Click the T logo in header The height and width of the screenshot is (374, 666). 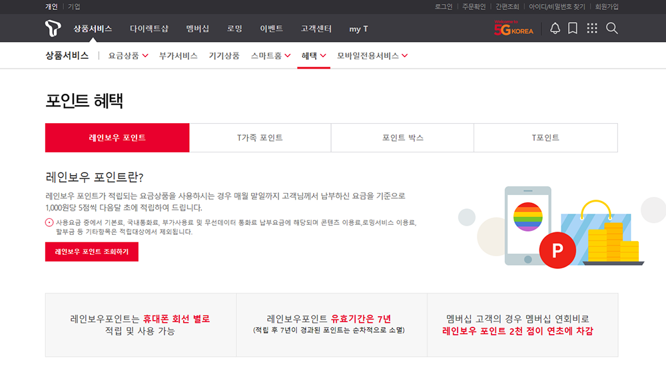click(53, 29)
